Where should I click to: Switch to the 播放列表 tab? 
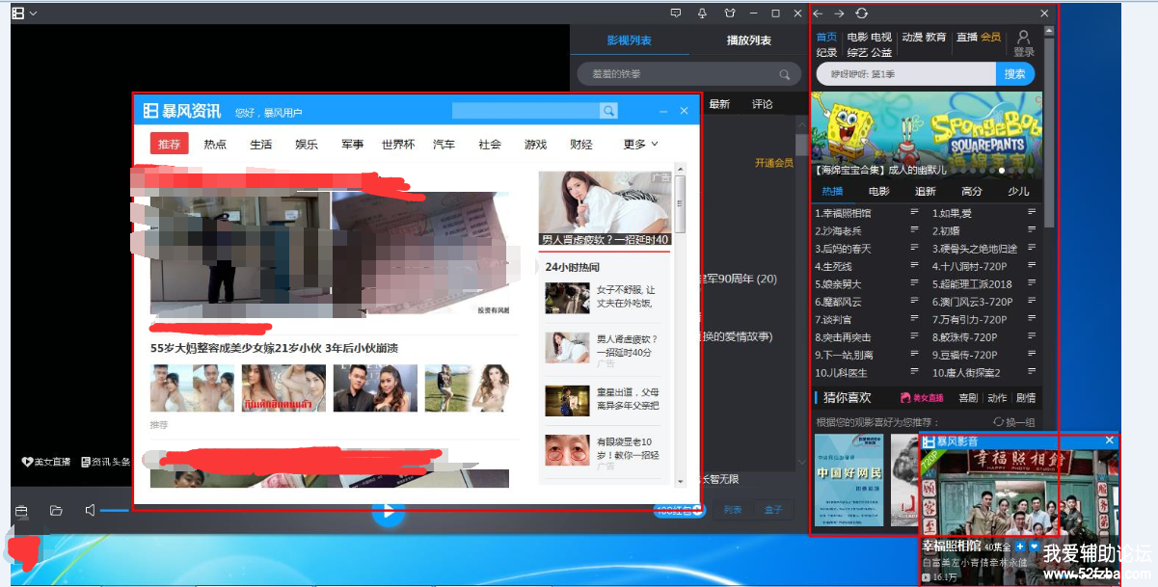(748, 40)
